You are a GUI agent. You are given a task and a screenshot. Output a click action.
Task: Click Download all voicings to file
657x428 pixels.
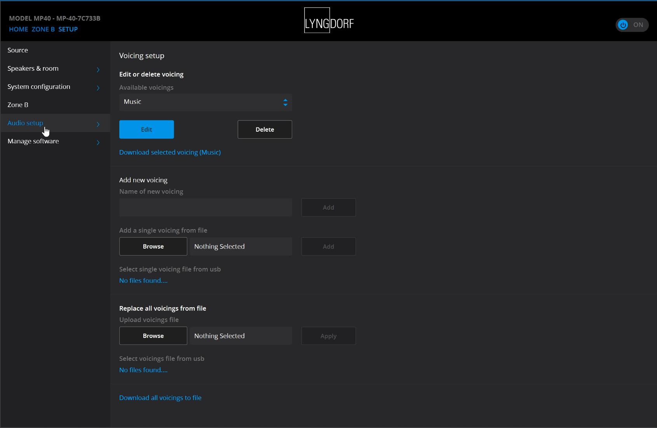(x=160, y=398)
